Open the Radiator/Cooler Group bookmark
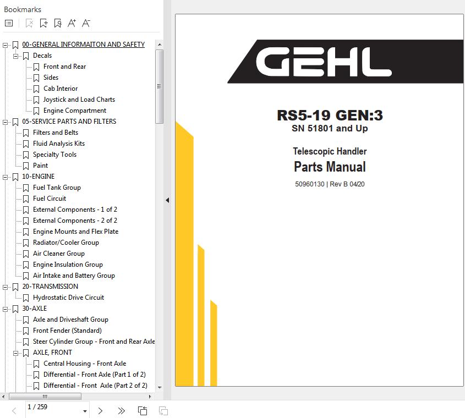The height and width of the screenshot is (418, 465). coord(66,243)
